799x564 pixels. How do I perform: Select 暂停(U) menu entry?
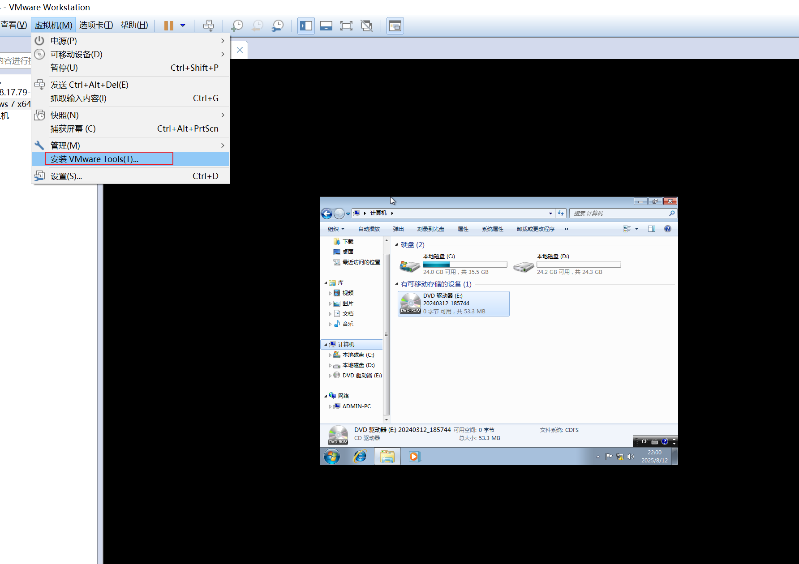130,68
